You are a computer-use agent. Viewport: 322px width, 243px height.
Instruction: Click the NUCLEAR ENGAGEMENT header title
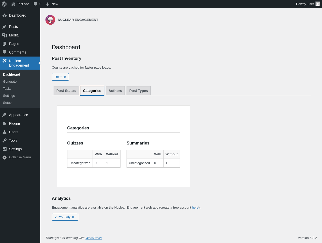click(78, 20)
